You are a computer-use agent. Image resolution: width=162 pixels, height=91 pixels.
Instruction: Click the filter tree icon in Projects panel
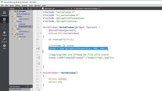(22, 9)
